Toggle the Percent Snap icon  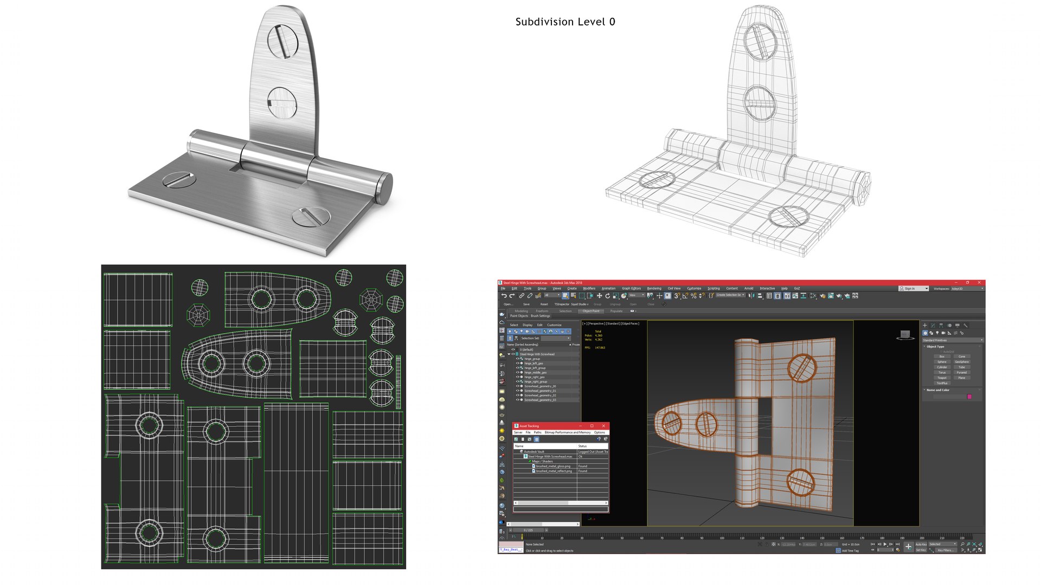[x=693, y=296]
